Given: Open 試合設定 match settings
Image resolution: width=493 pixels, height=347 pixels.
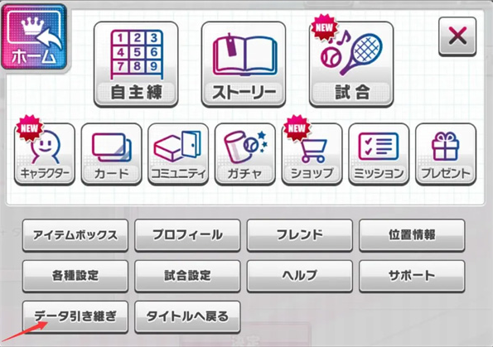Looking at the screenshot, I should pos(188,276).
